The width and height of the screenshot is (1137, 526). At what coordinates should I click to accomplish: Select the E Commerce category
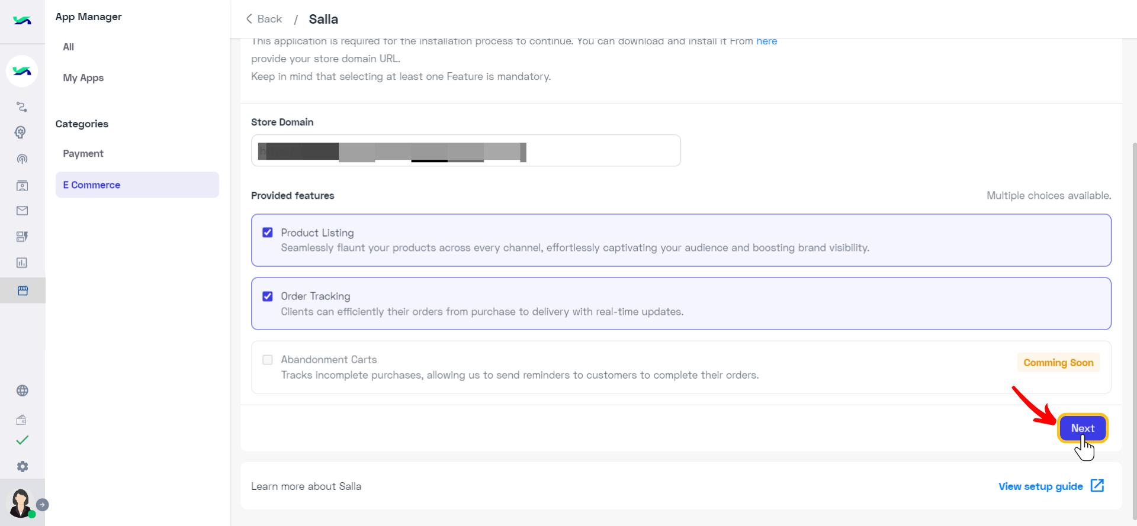pos(137,185)
